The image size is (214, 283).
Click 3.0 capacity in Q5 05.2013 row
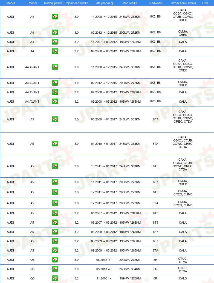(77, 269)
